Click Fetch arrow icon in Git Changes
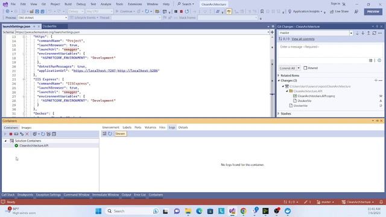 357,33
